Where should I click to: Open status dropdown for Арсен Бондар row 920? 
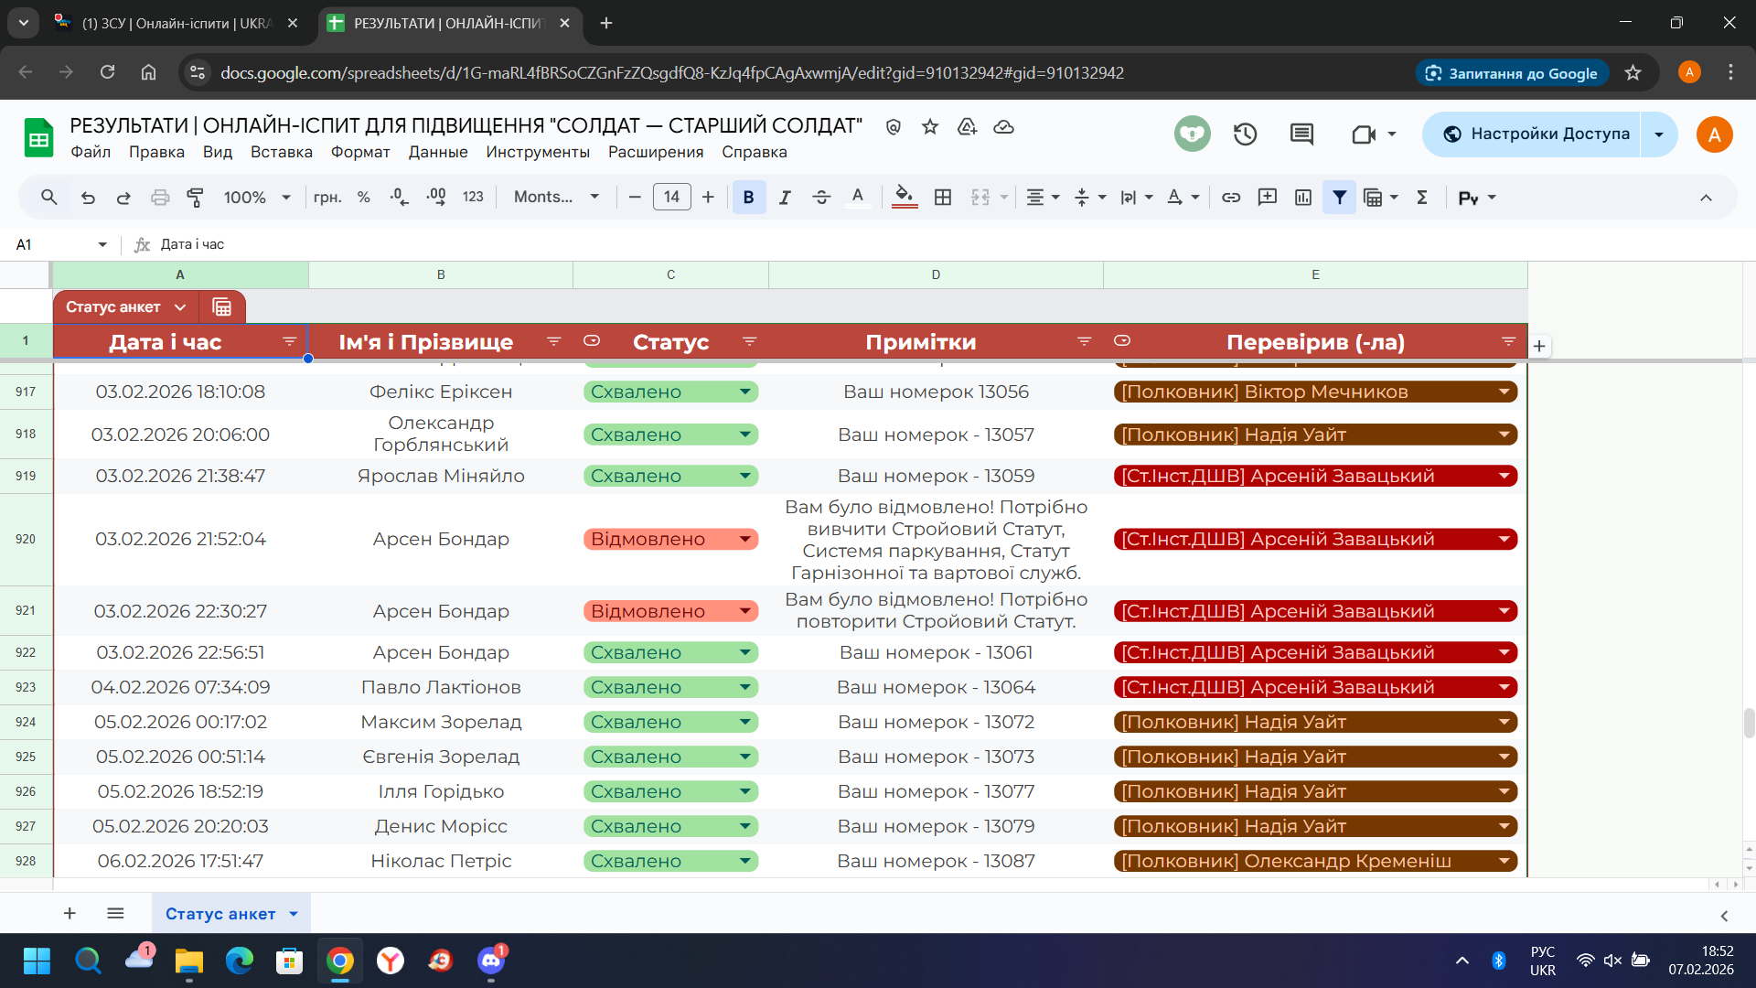pyautogui.click(x=745, y=539)
